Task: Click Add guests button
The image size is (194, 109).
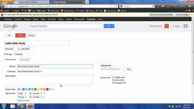Action: (129, 69)
